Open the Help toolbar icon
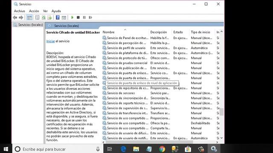The height and width of the screenshot is (153, 273). click(x=58, y=17)
